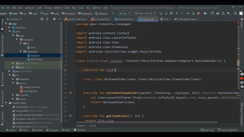Click the Profile app gauge icon

[188, 14]
